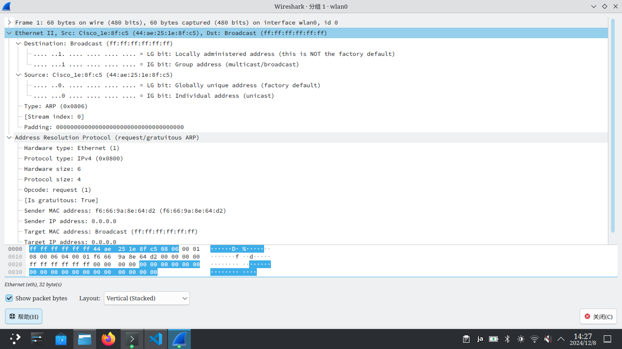Open the Dolphin file manager icon
Screen dimensions: 622x349
(85, 339)
